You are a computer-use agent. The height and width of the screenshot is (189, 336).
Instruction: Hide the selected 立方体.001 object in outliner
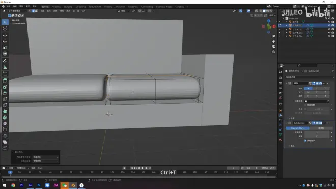tap(329, 25)
